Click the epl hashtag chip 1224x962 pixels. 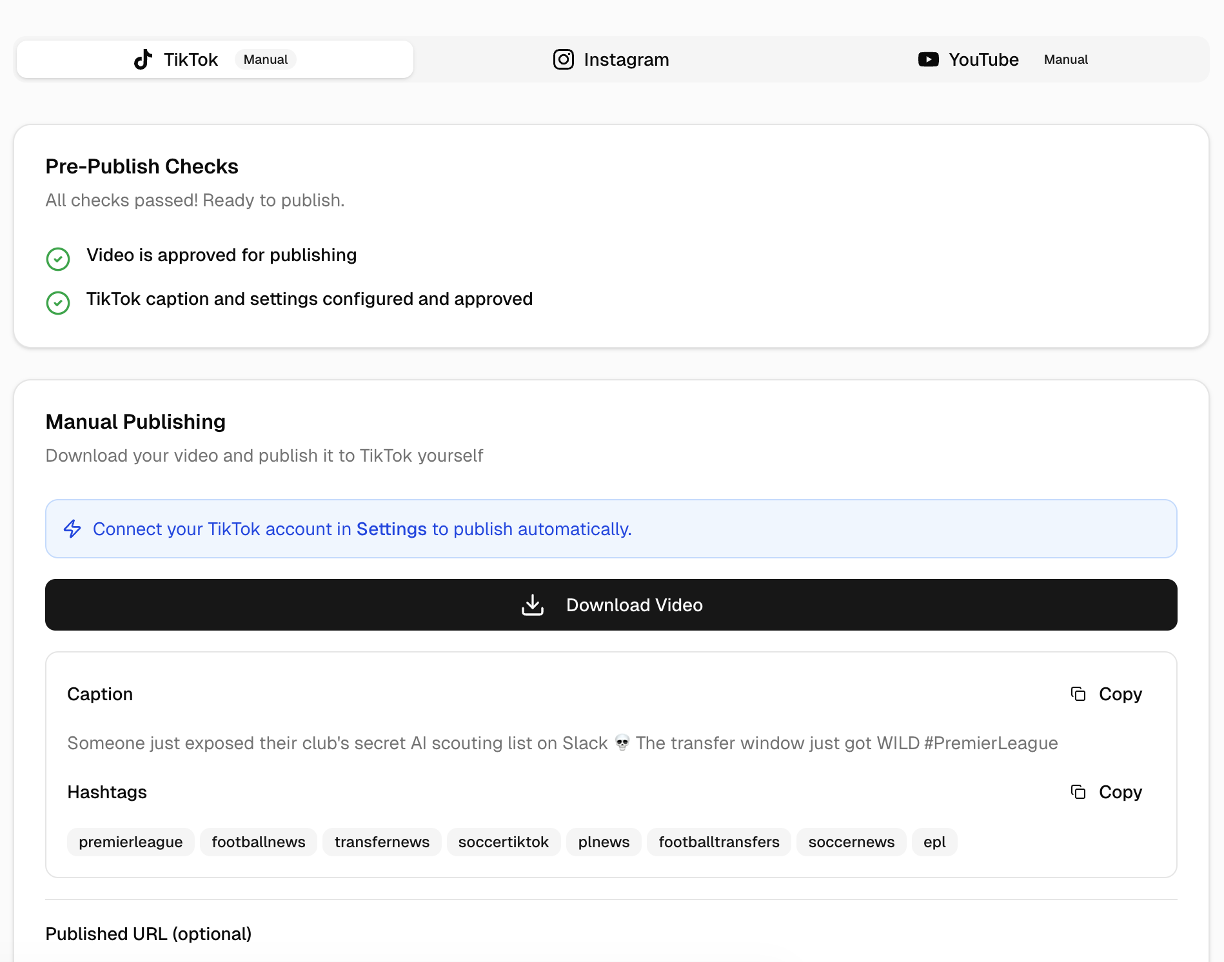pyautogui.click(x=934, y=842)
